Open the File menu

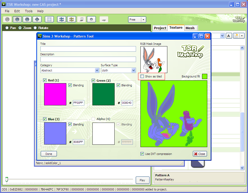tap(7, 11)
